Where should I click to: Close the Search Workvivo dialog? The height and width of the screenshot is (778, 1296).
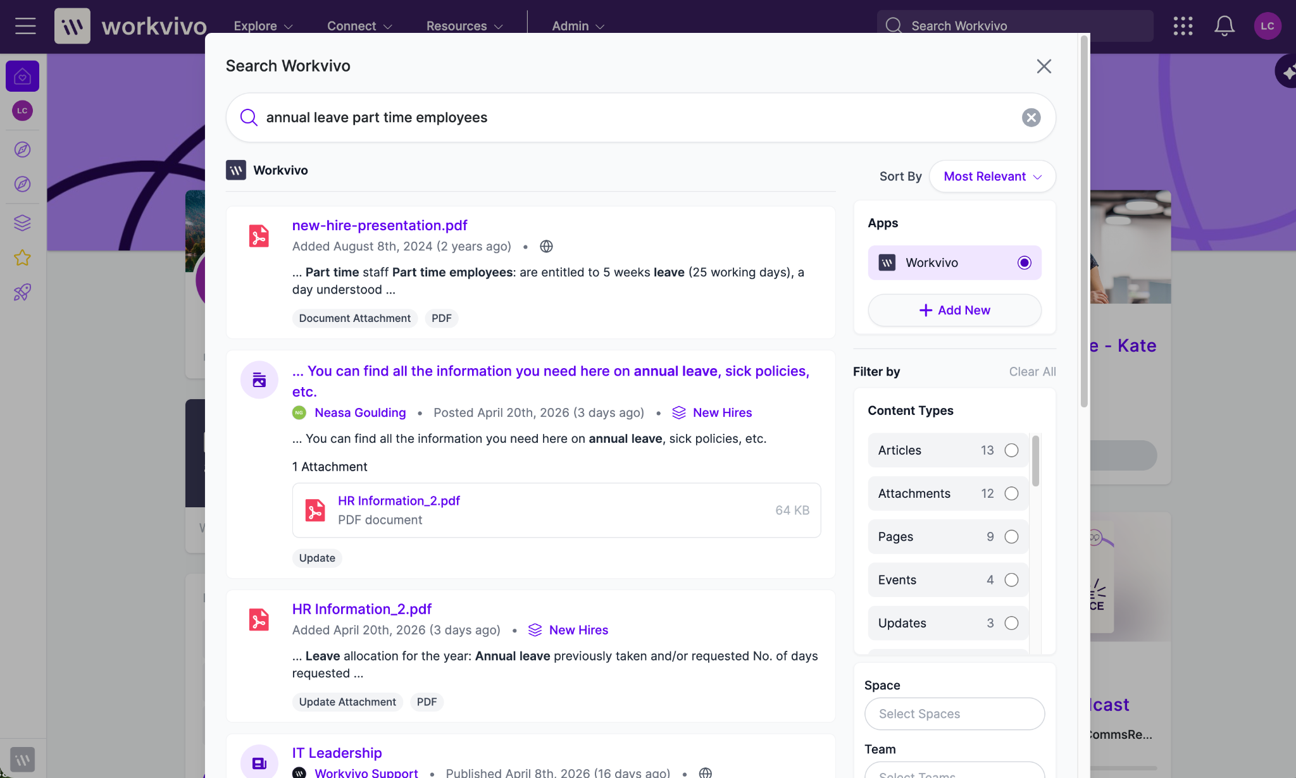pyautogui.click(x=1044, y=66)
